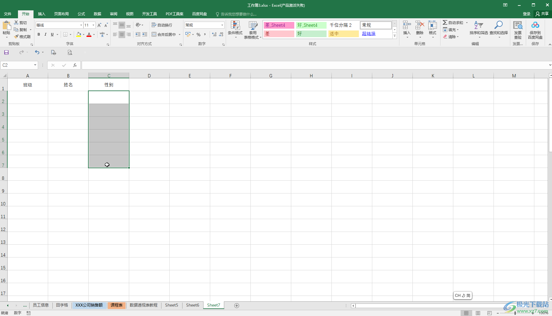Toggle Wrap Text (自动换行)

click(162, 25)
